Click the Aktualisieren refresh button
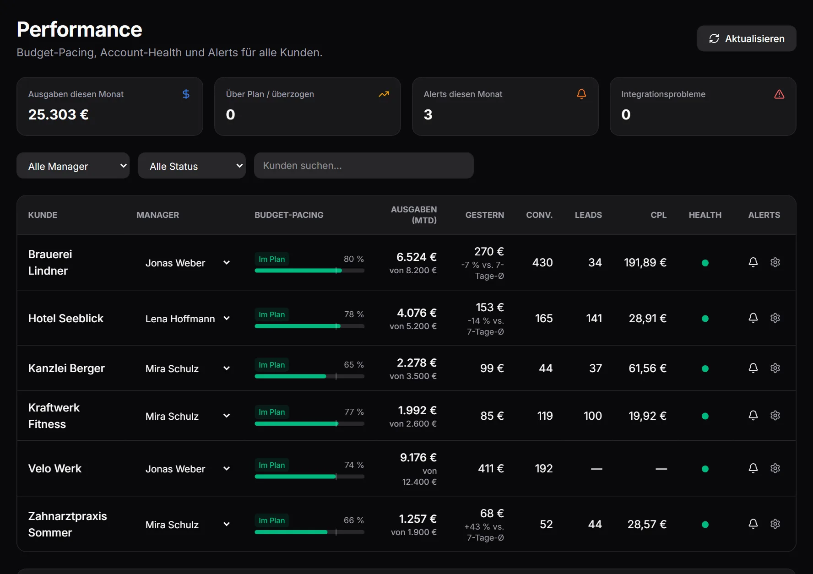Viewport: 813px width, 574px height. coord(746,38)
